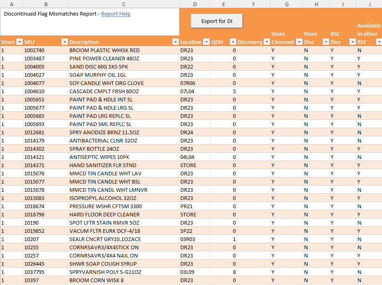Select cell PAINT PAD LRG REPLC SL
This screenshot has width=382, height=285.
point(124,116)
